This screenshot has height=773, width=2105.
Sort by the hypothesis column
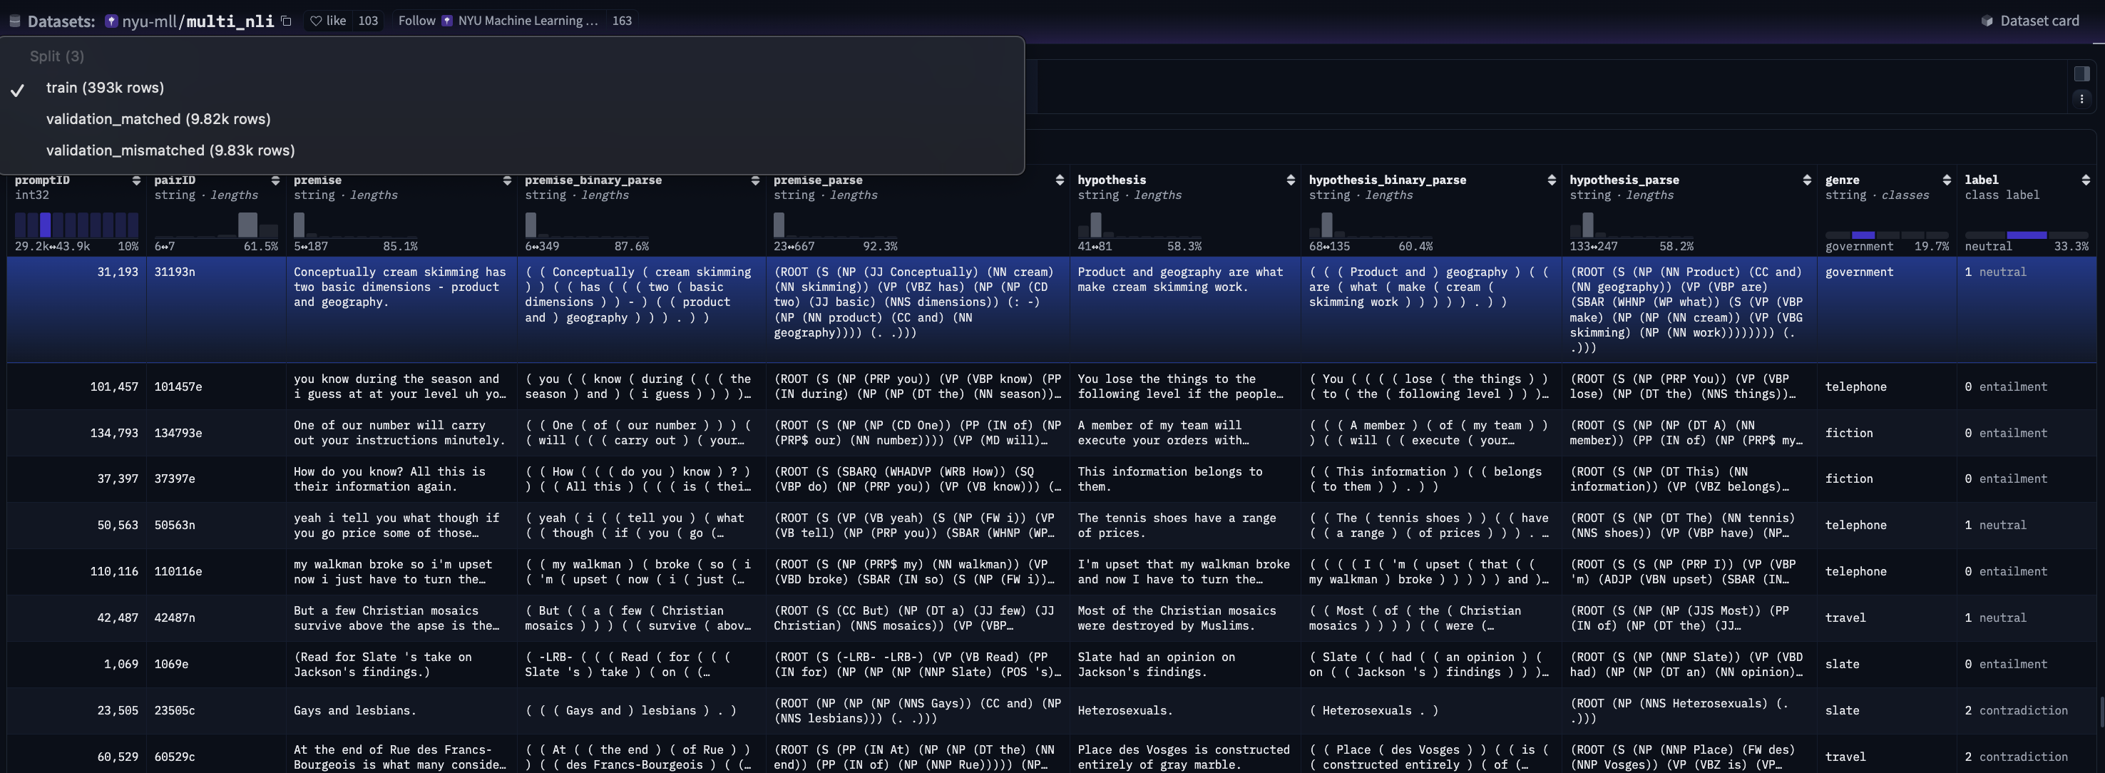(x=1290, y=180)
